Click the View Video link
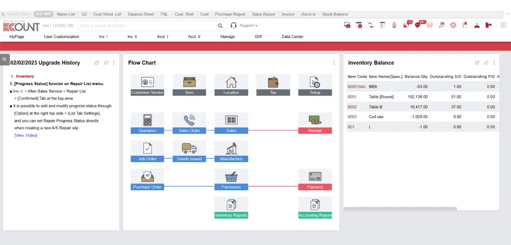 point(26,135)
